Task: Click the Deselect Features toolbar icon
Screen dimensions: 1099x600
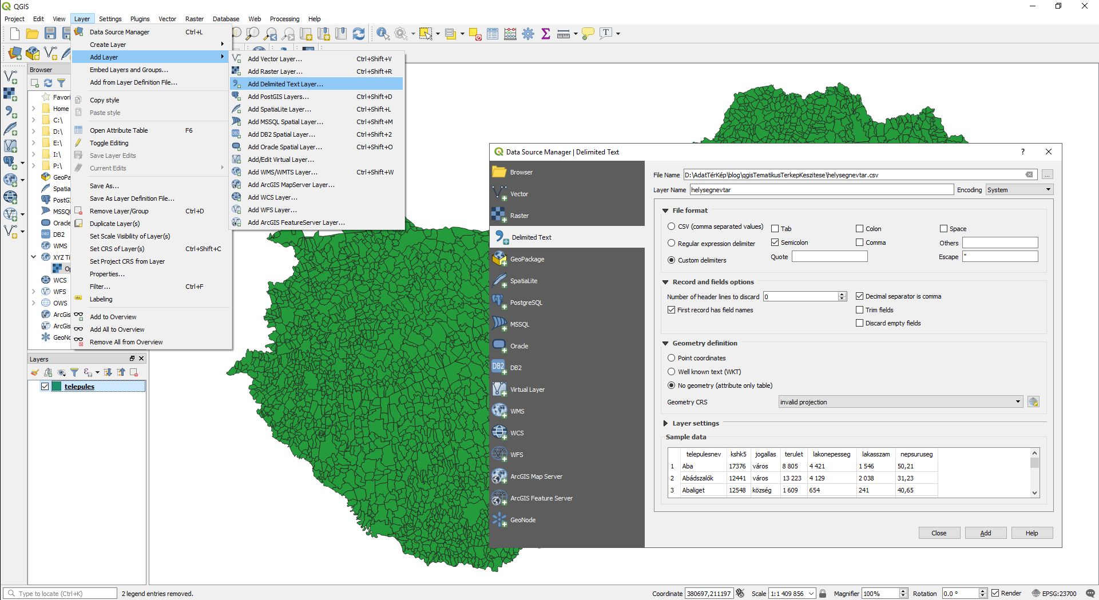Action: 475,34
